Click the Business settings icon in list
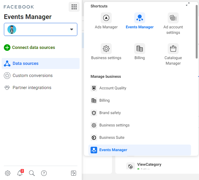This screenshot has height=180, width=199. [94, 125]
